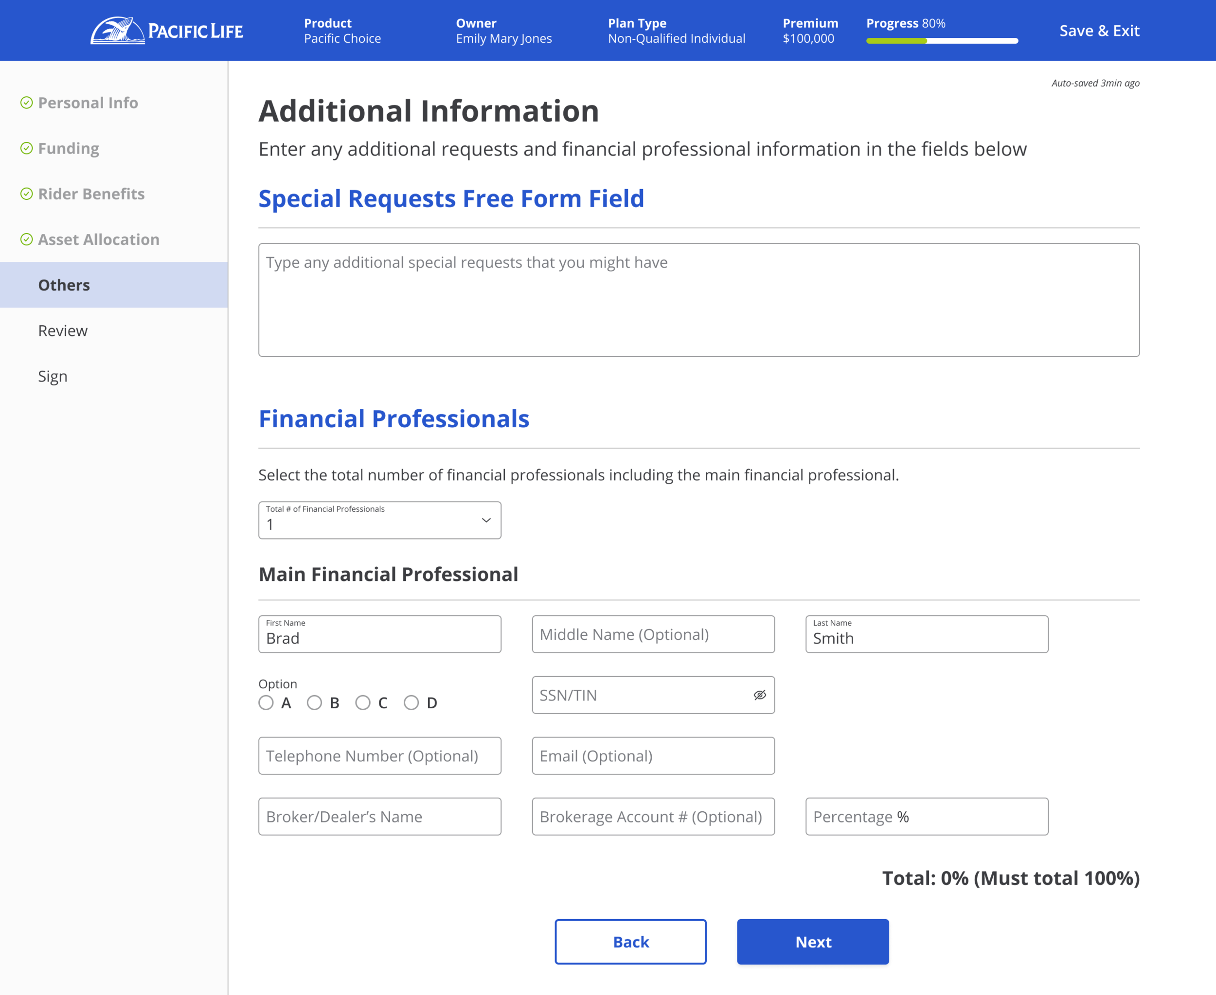Open the Sign step in sidebar
This screenshot has height=995, width=1216.
pyautogui.click(x=53, y=377)
